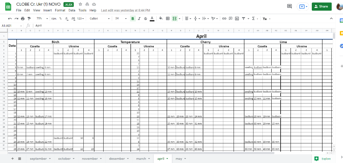343x163 pixels.
Task: Toggle strikethrough formatting
Action: click(146, 19)
